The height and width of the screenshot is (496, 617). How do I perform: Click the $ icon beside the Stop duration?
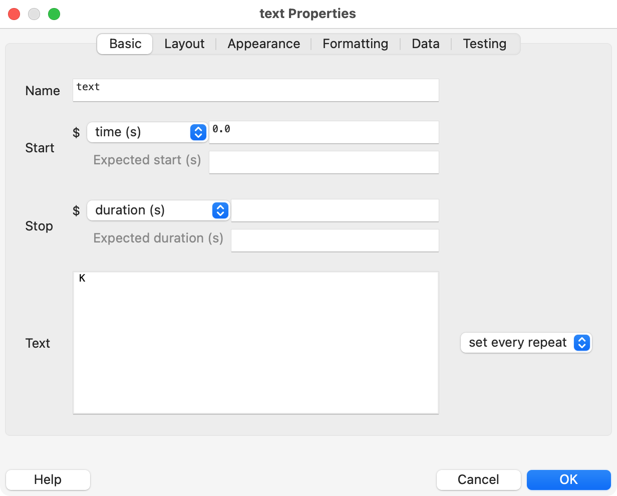[x=76, y=210]
